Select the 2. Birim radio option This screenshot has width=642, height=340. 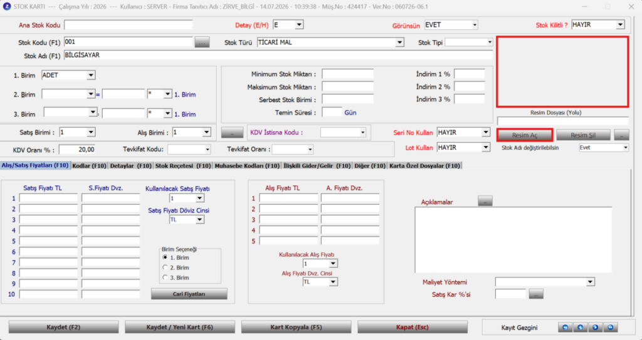coord(165,267)
